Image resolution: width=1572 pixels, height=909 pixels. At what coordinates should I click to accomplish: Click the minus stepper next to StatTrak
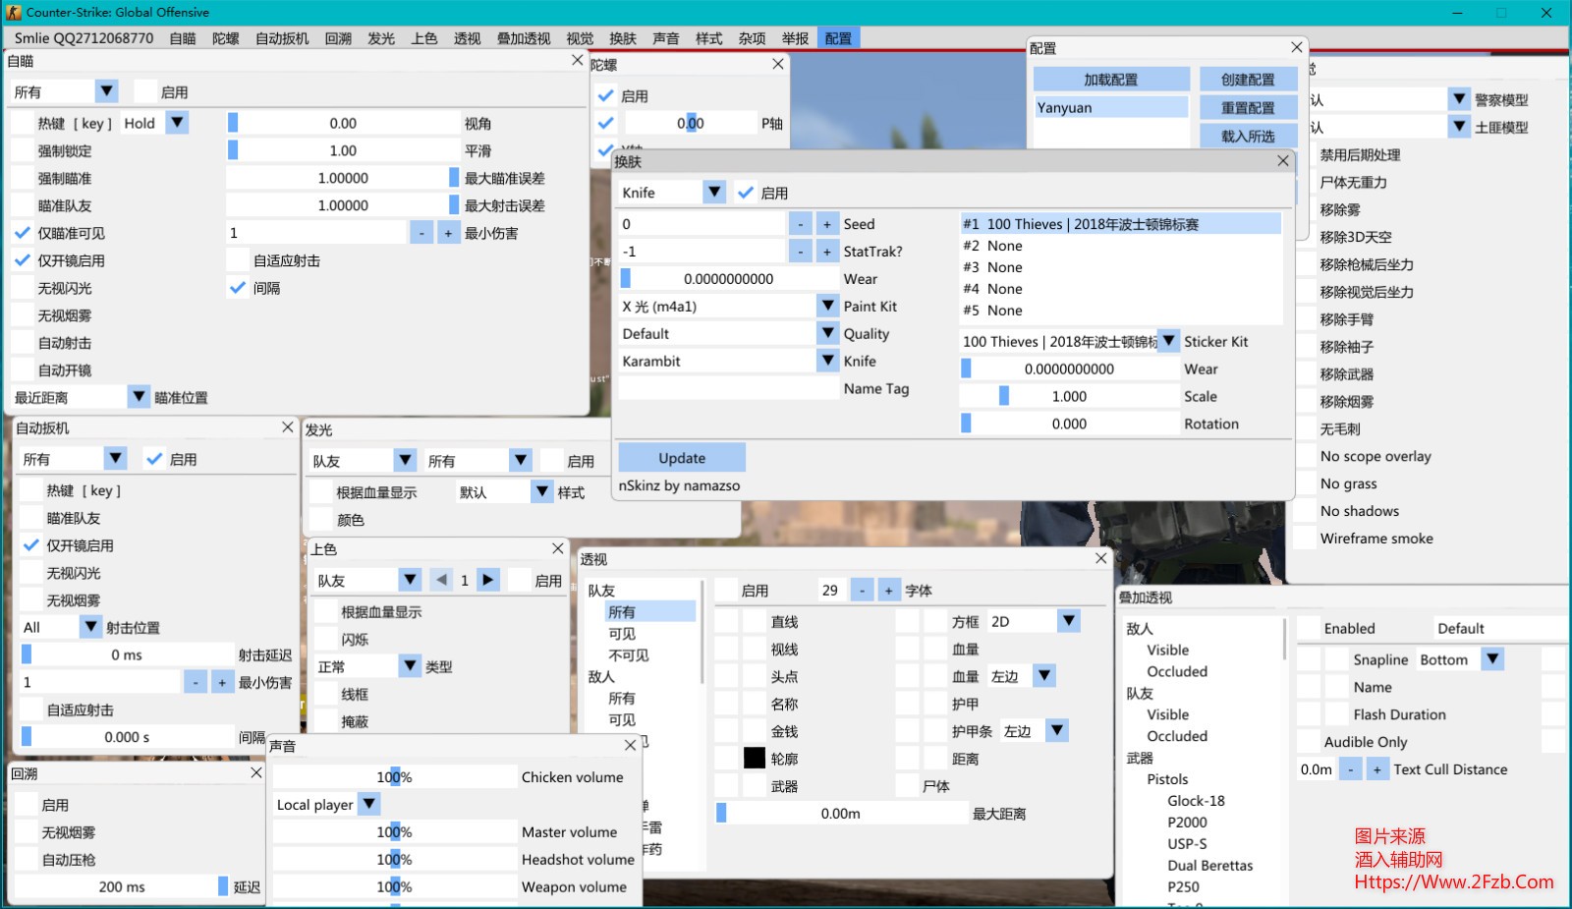(801, 252)
